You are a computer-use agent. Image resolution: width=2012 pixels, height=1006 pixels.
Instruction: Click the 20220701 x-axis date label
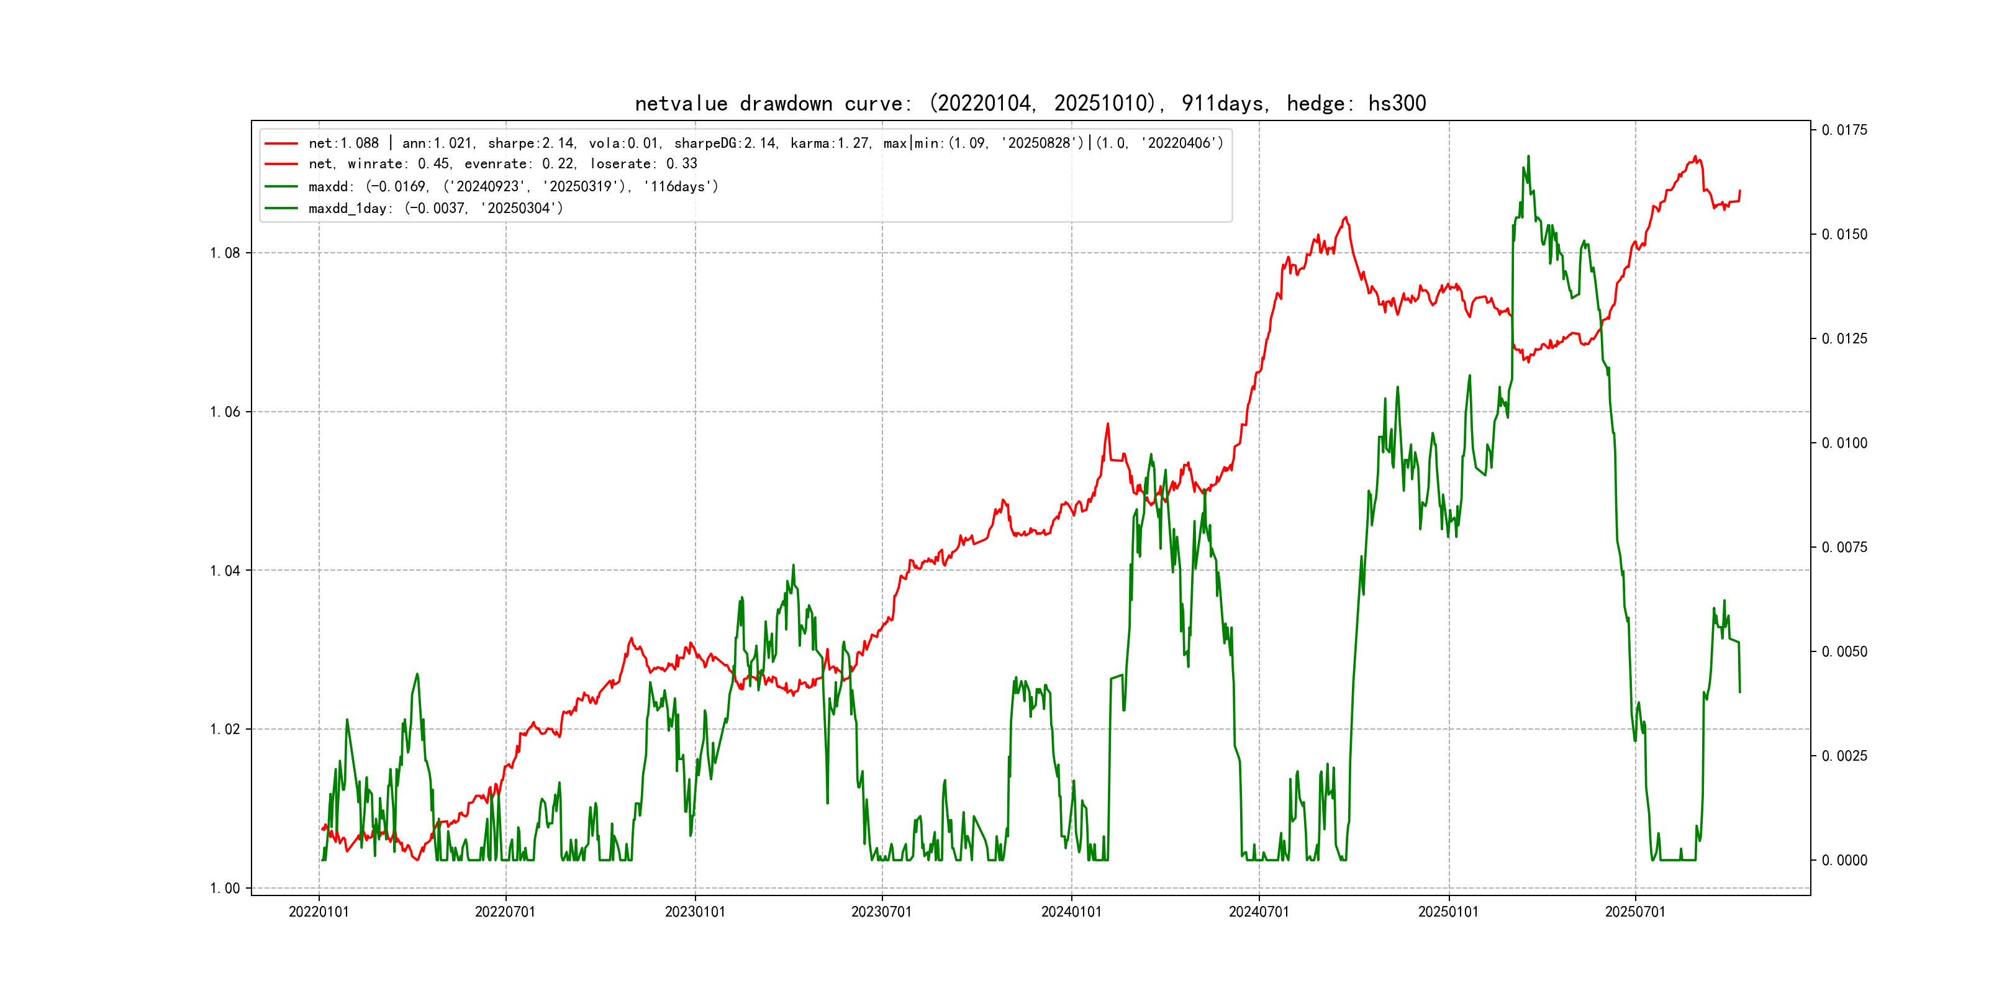(x=505, y=912)
